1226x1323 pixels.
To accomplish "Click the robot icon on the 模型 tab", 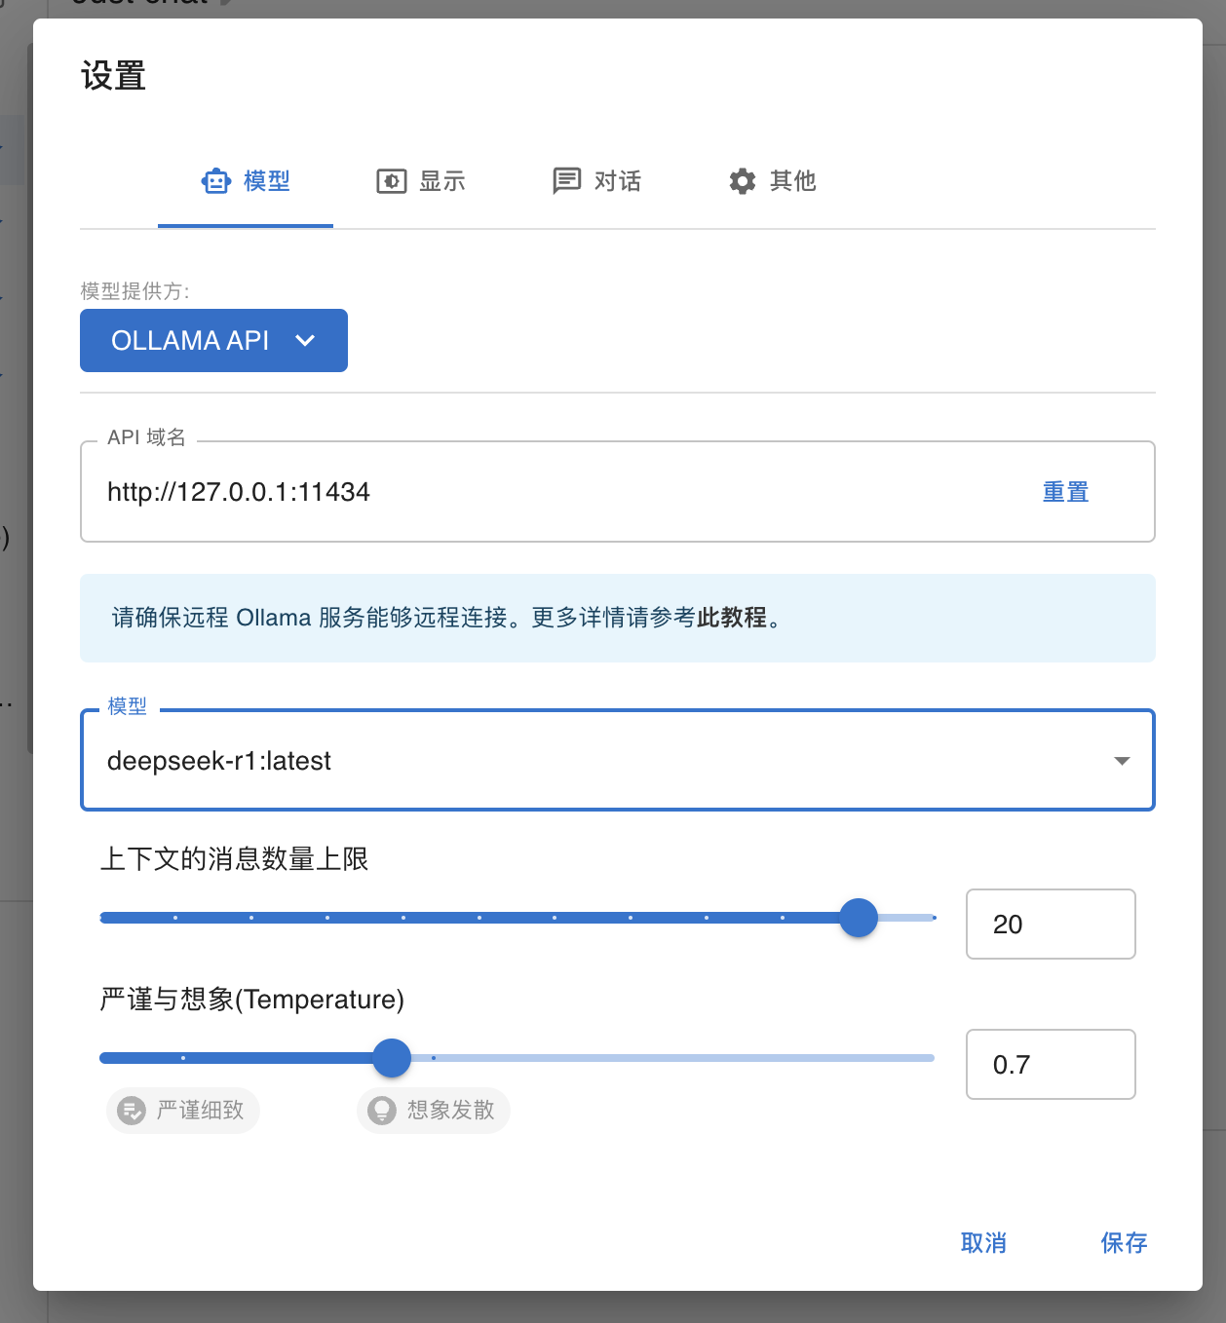I will [x=215, y=181].
